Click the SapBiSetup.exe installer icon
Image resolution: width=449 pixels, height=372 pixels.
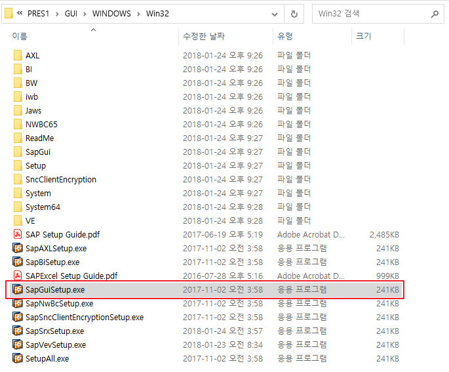pyautogui.click(x=18, y=262)
